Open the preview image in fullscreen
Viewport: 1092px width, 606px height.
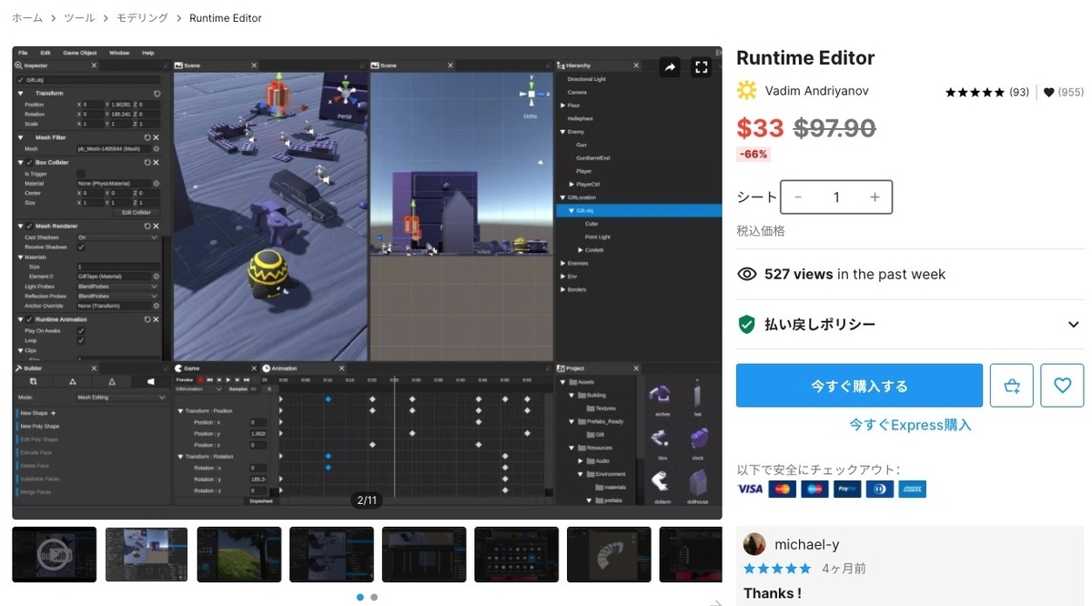coord(701,67)
